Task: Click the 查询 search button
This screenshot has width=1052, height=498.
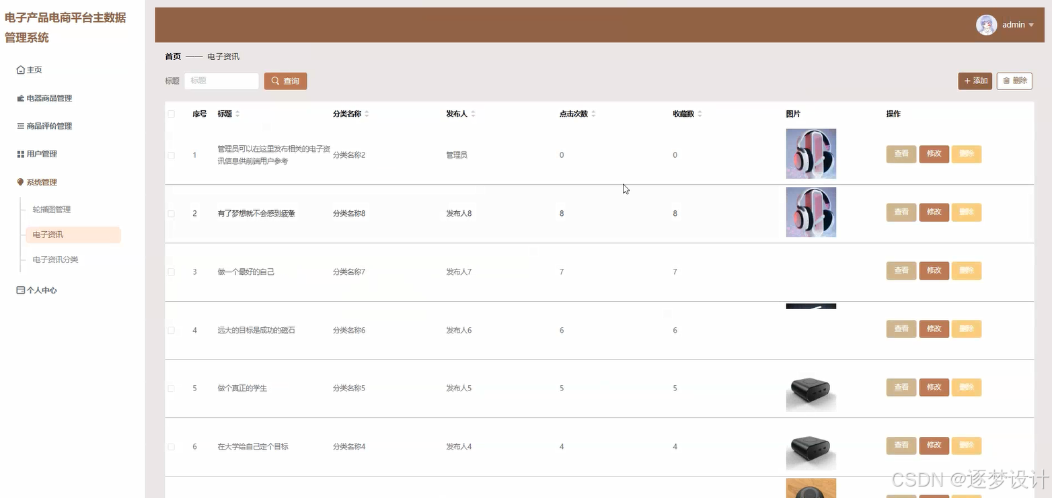Action: click(285, 81)
